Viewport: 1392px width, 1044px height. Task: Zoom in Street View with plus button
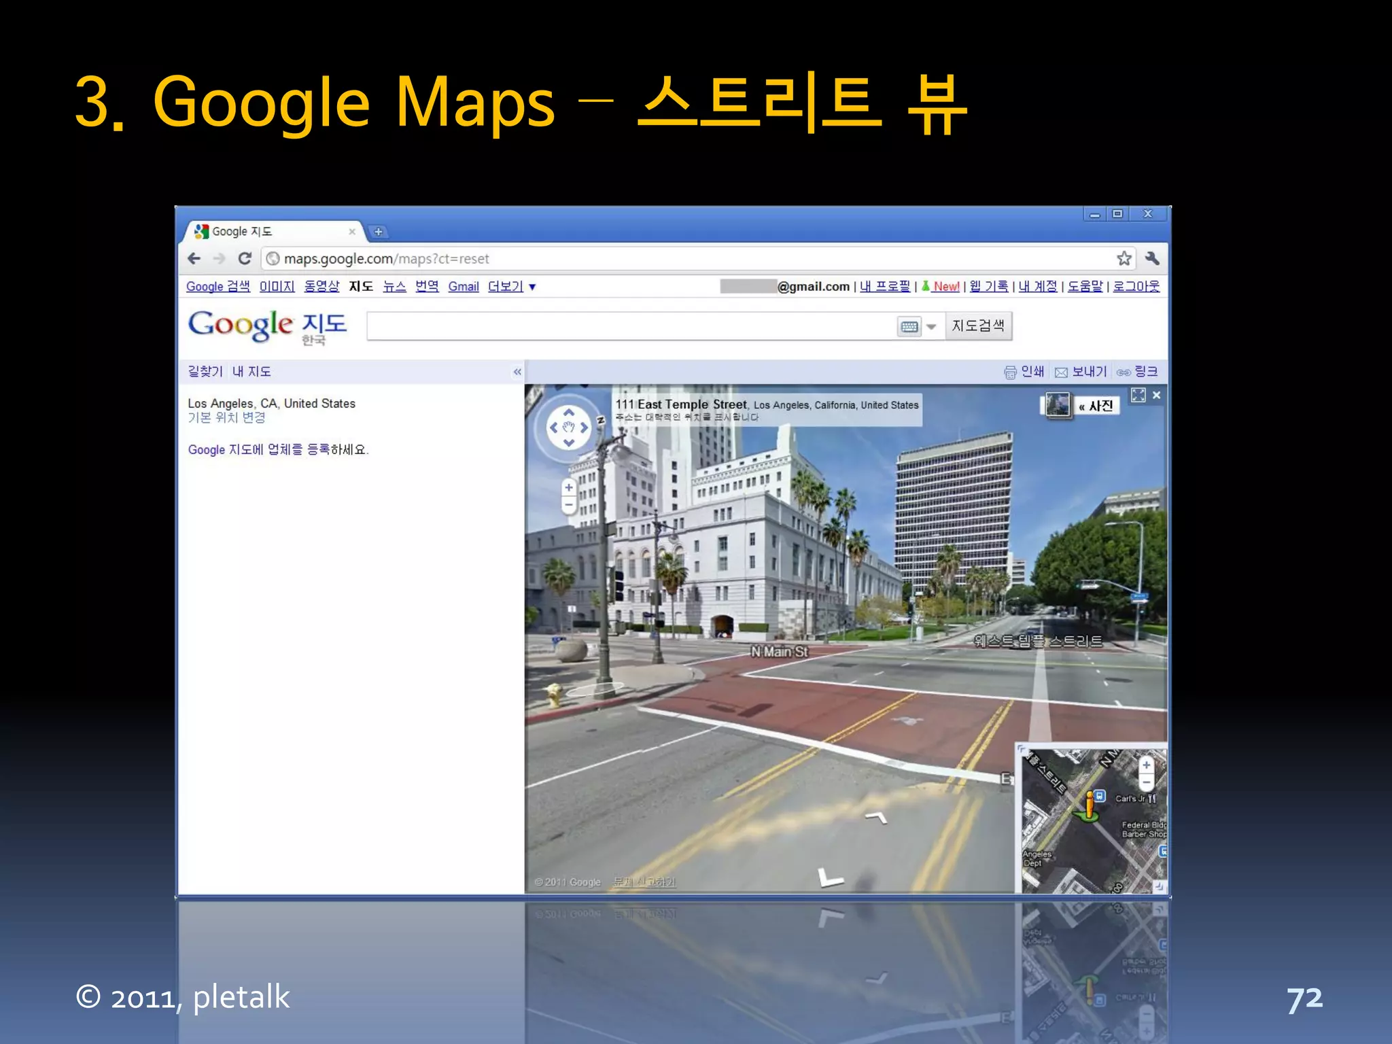point(569,488)
